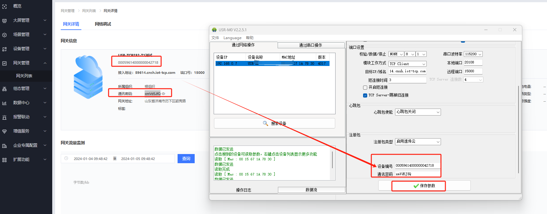Image resolution: width=547 pixels, height=214 pixels.
Task: Click the 报警联动 alarm icon
Action: [4, 117]
